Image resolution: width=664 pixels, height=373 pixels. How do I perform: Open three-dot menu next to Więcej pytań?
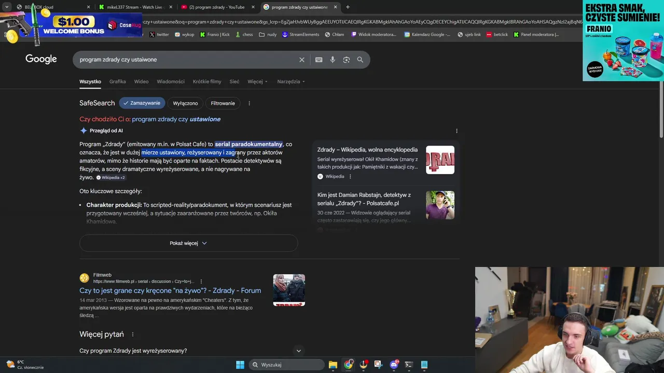click(x=133, y=335)
